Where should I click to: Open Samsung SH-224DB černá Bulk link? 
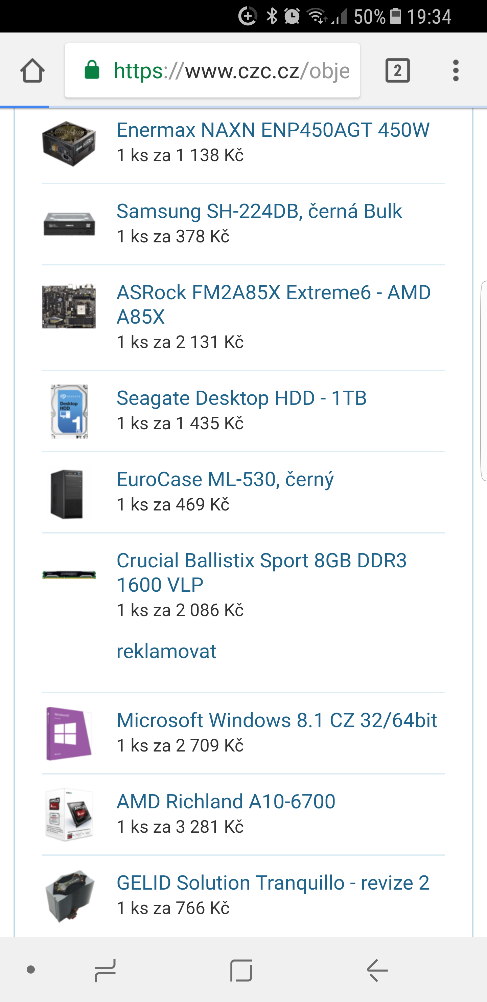[259, 211]
